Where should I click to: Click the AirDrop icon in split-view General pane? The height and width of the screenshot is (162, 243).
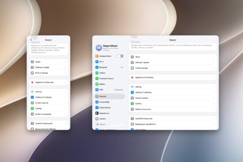tap(132, 87)
